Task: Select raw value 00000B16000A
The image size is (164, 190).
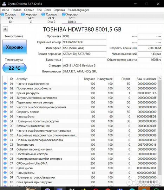Action: [147, 168]
